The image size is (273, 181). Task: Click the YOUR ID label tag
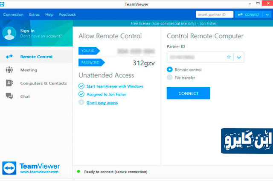point(89,51)
